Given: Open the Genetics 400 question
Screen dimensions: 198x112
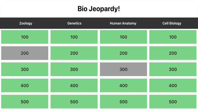Looking at the screenshot, I should [x=74, y=86].
